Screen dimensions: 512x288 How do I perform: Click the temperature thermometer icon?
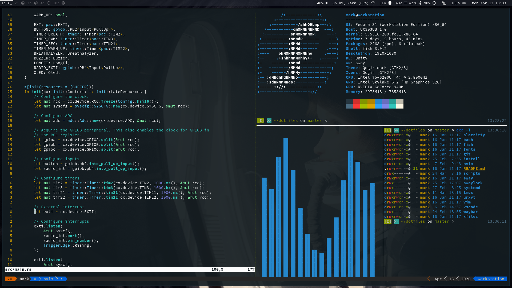coord(420,3)
